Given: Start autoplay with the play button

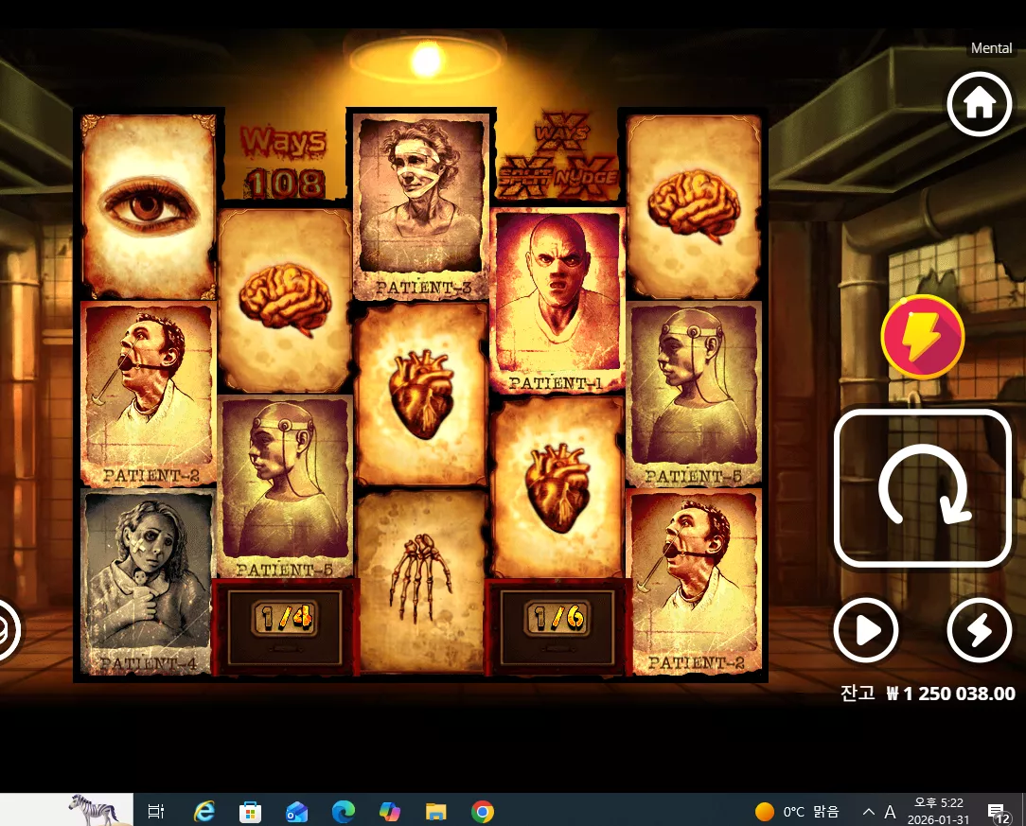Looking at the screenshot, I should pyautogui.click(x=866, y=630).
